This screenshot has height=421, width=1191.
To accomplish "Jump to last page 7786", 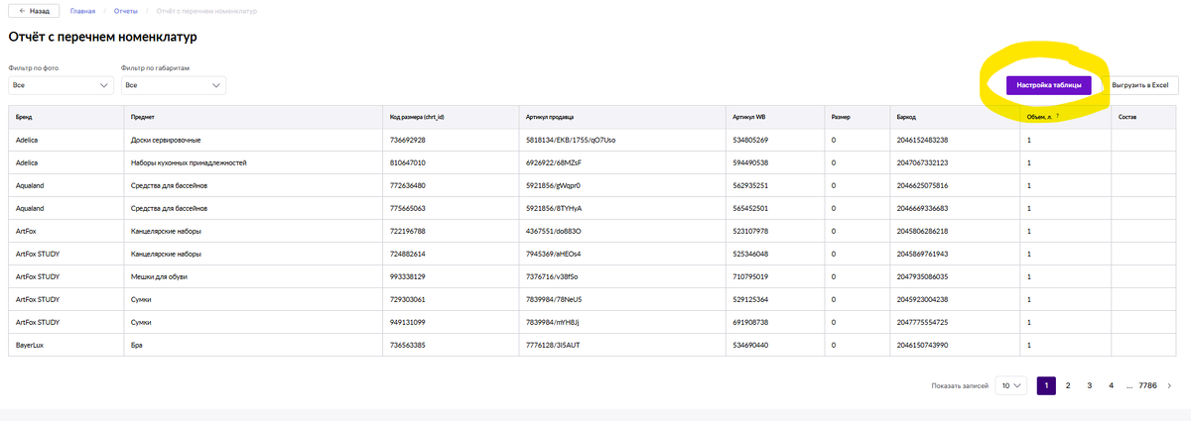I will point(1147,385).
